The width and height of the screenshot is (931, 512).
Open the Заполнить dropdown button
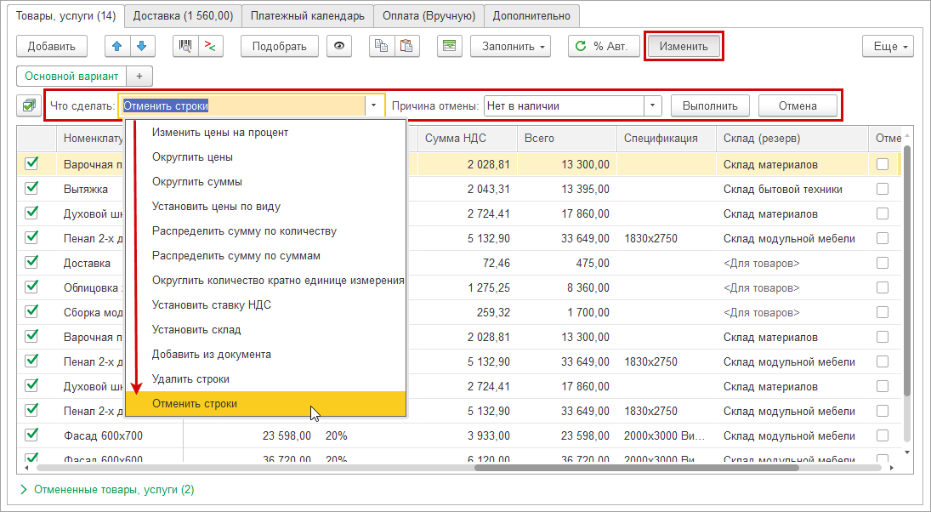coord(510,47)
